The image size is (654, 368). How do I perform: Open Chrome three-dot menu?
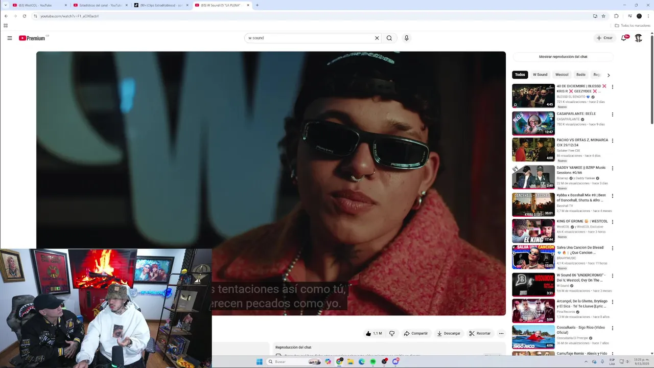pos(648,16)
